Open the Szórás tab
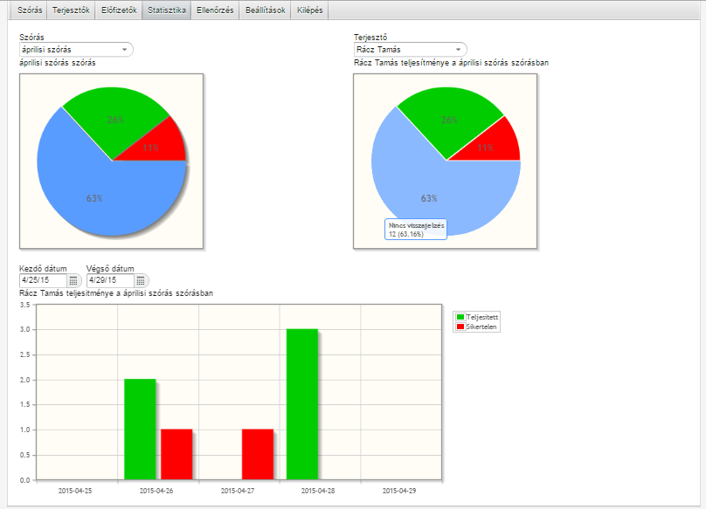The width and height of the screenshot is (706, 509). point(29,10)
